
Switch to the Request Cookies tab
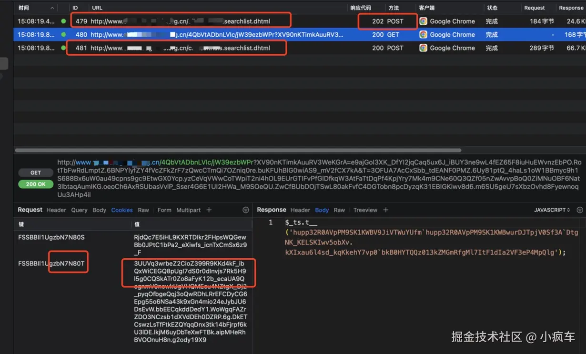(122, 210)
